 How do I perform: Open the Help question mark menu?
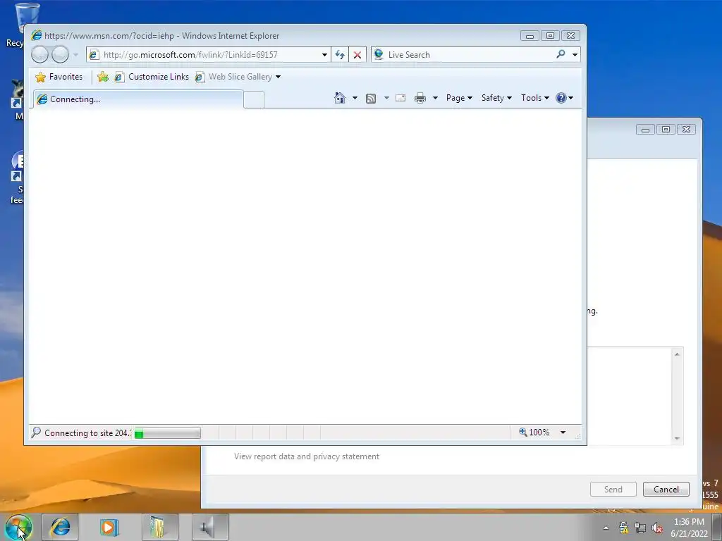[x=565, y=98]
